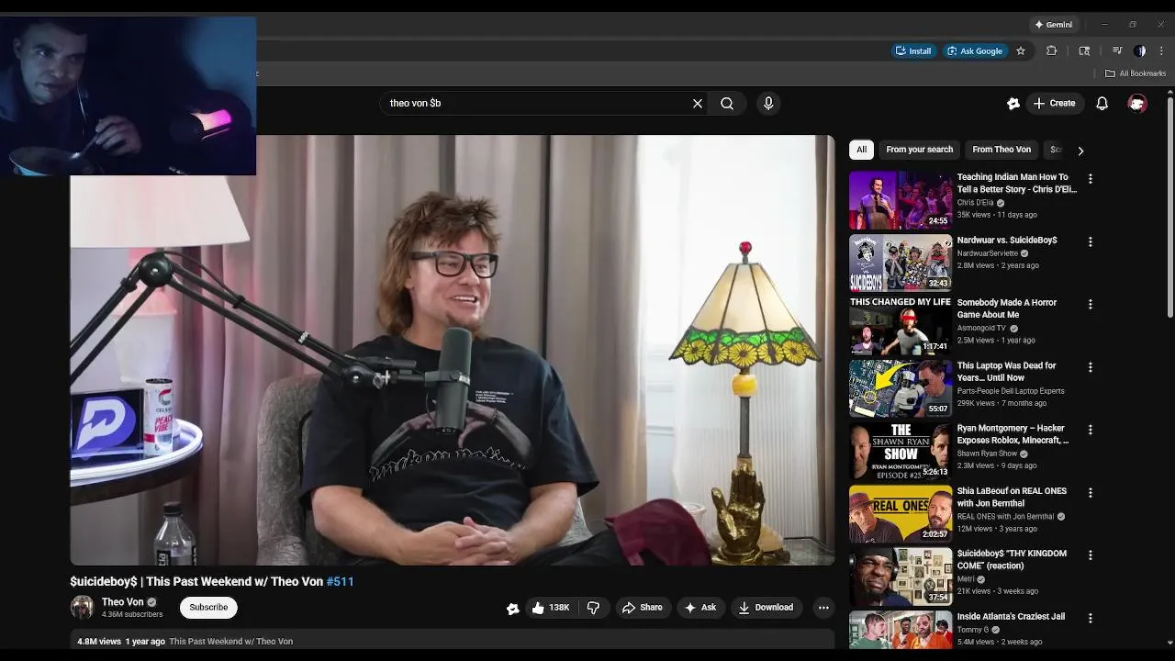Open the browser extensions puzzle icon
Viewport: 1175px width, 661px height.
(x=1052, y=51)
